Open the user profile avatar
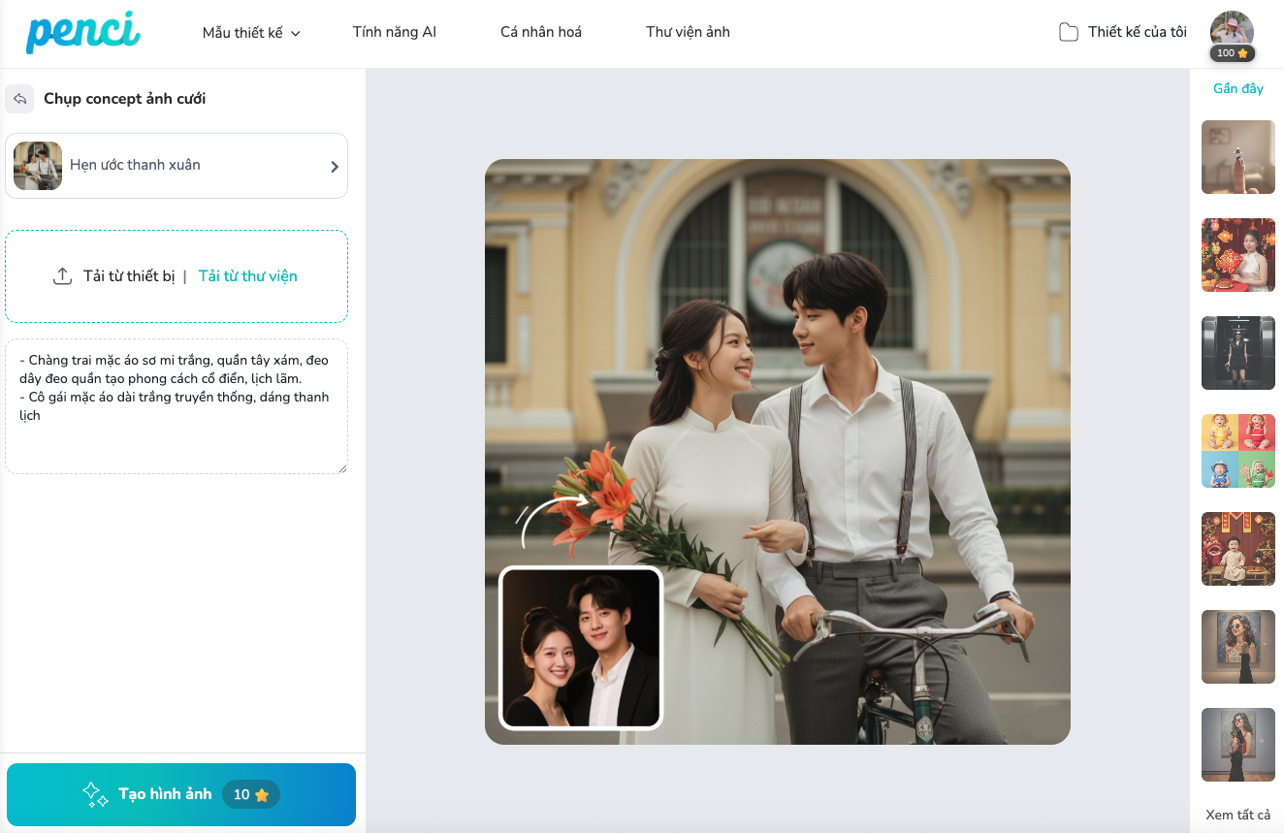The width and height of the screenshot is (1284, 833). [x=1232, y=28]
